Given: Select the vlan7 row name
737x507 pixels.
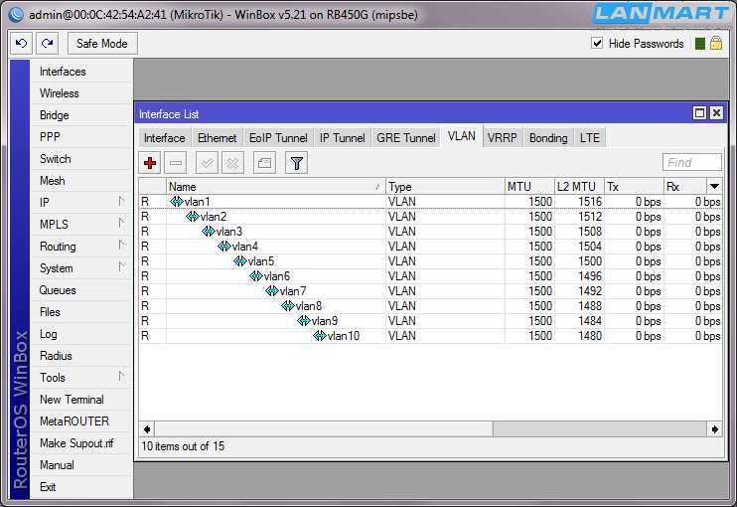Looking at the screenshot, I should [x=293, y=291].
